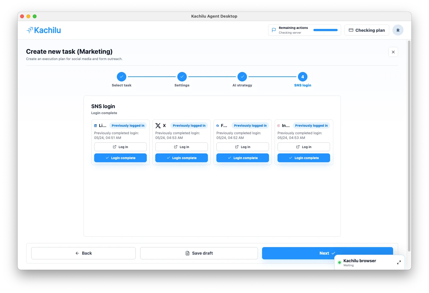Close the Create new task panel

pyautogui.click(x=393, y=52)
